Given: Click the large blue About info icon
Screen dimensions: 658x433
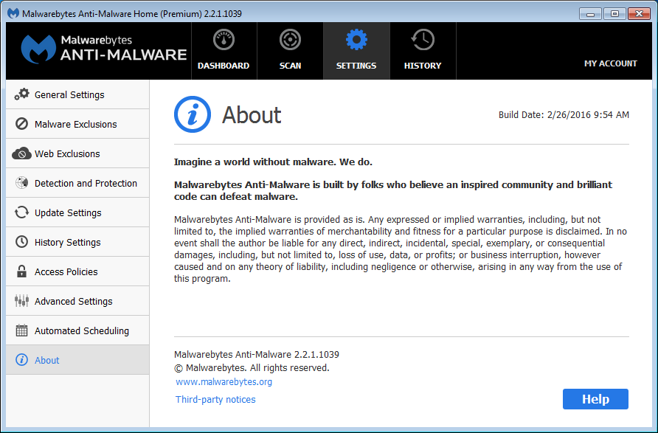Looking at the screenshot, I should point(193,114).
